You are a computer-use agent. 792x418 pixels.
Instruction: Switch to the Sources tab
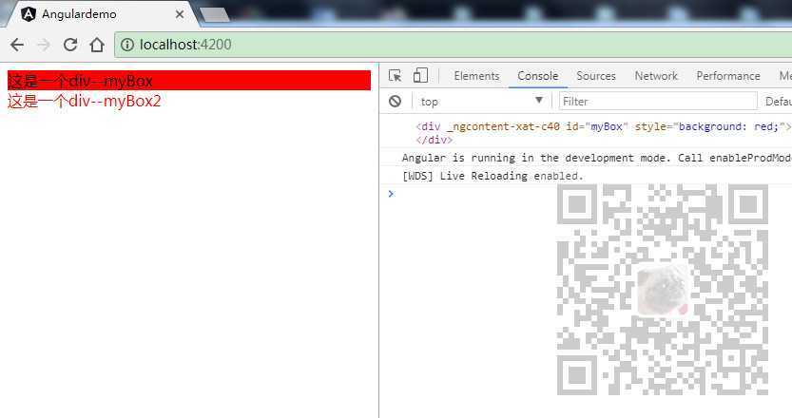[596, 76]
